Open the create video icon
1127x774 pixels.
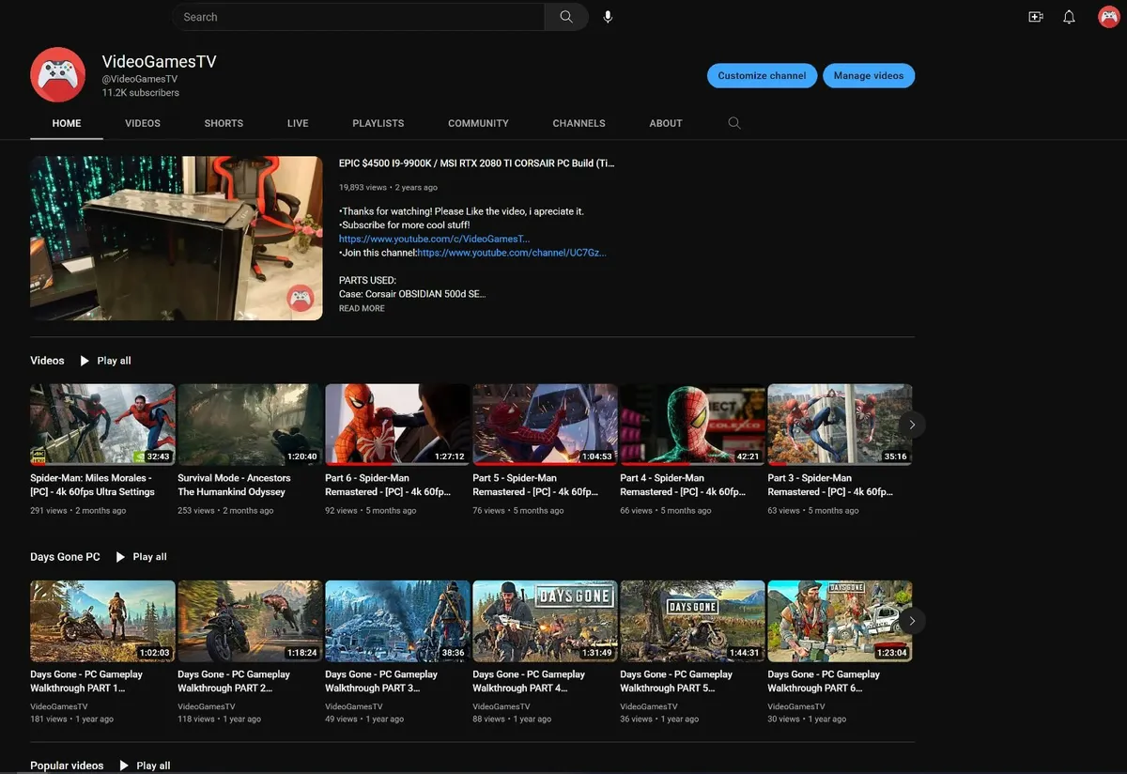pos(1036,17)
